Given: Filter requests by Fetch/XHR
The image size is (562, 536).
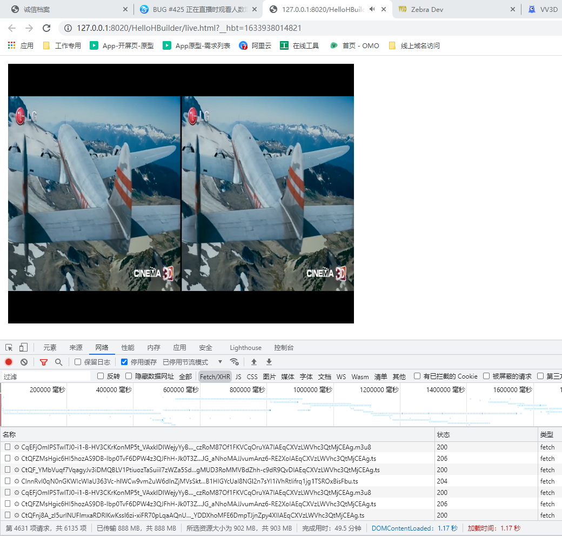Looking at the screenshot, I should [215, 376].
